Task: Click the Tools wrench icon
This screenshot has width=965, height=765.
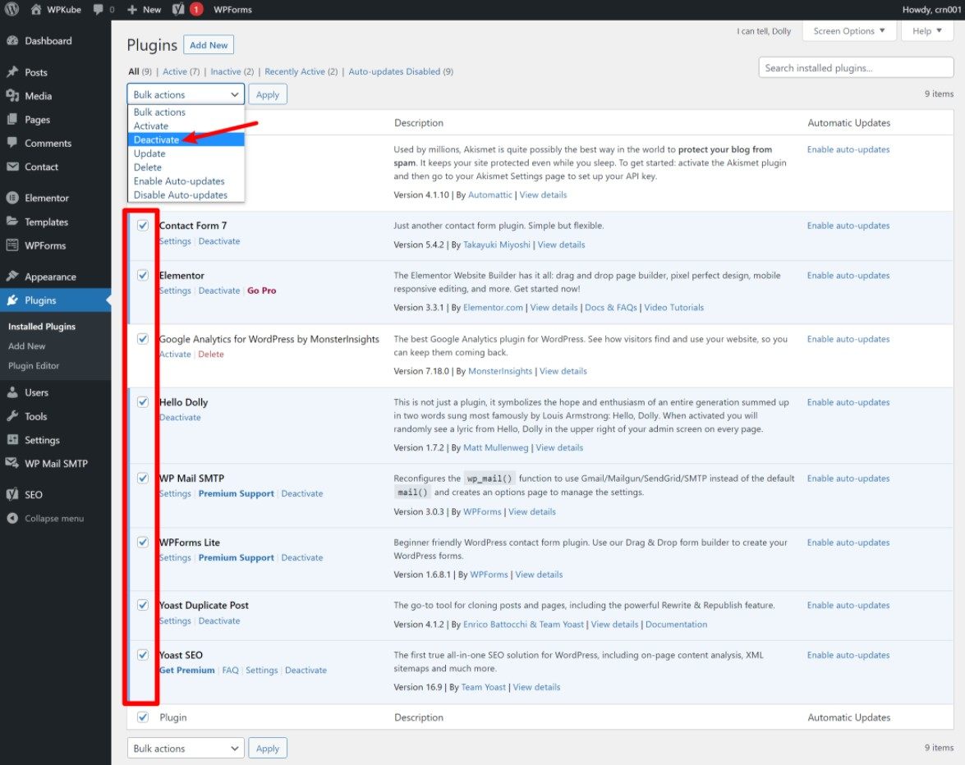Action: [x=12, y=416]
